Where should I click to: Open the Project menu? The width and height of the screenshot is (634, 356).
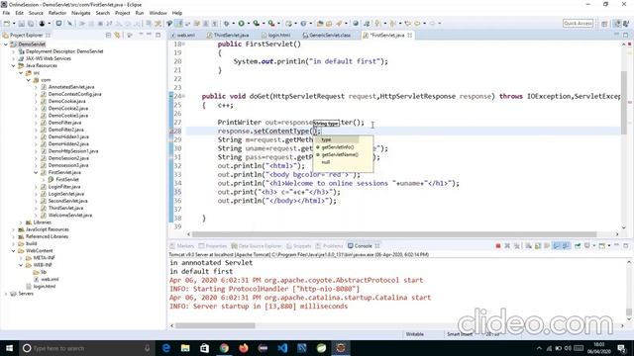(123, 13)
